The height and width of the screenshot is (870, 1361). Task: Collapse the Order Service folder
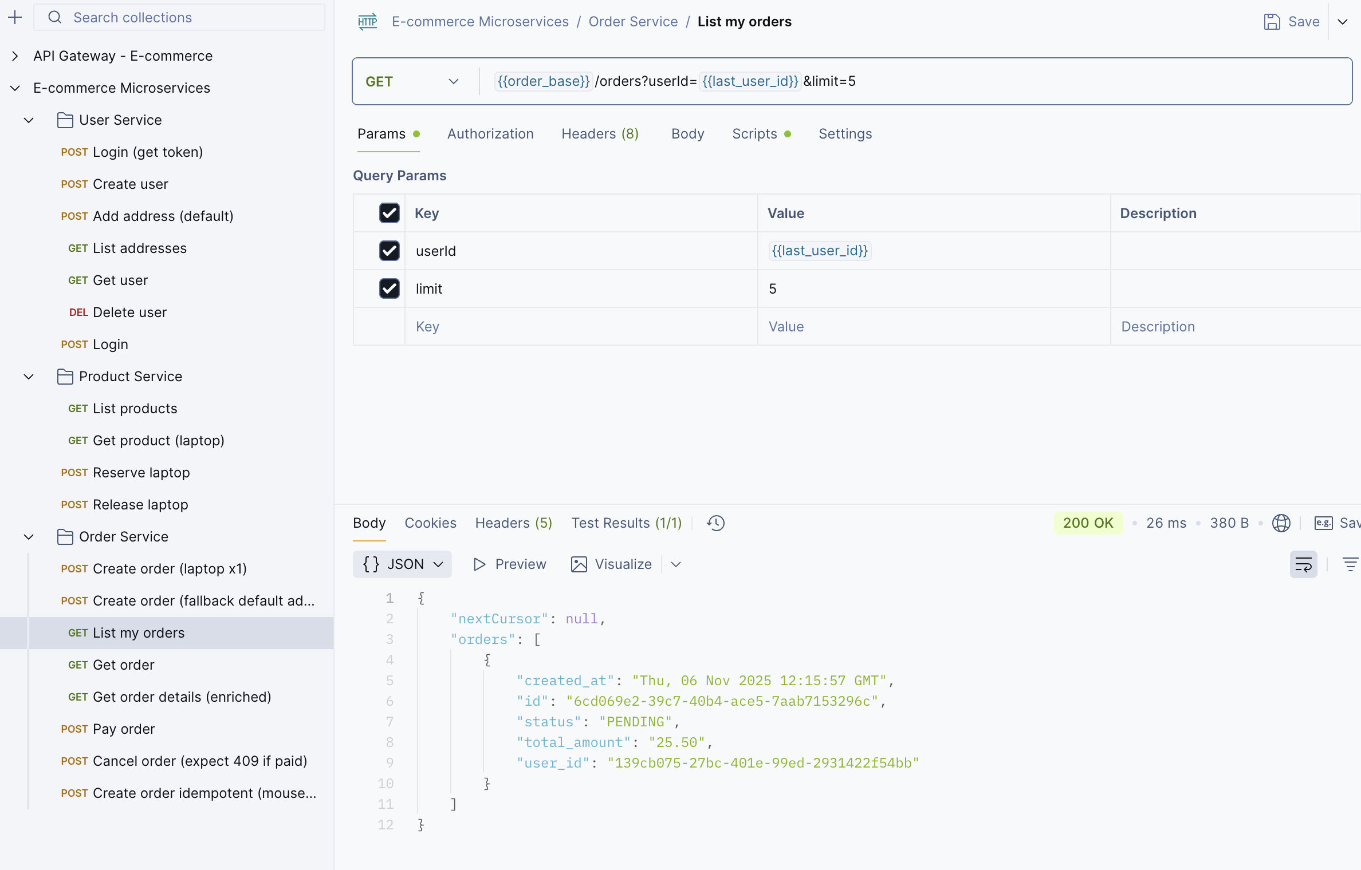click(29, 537)
